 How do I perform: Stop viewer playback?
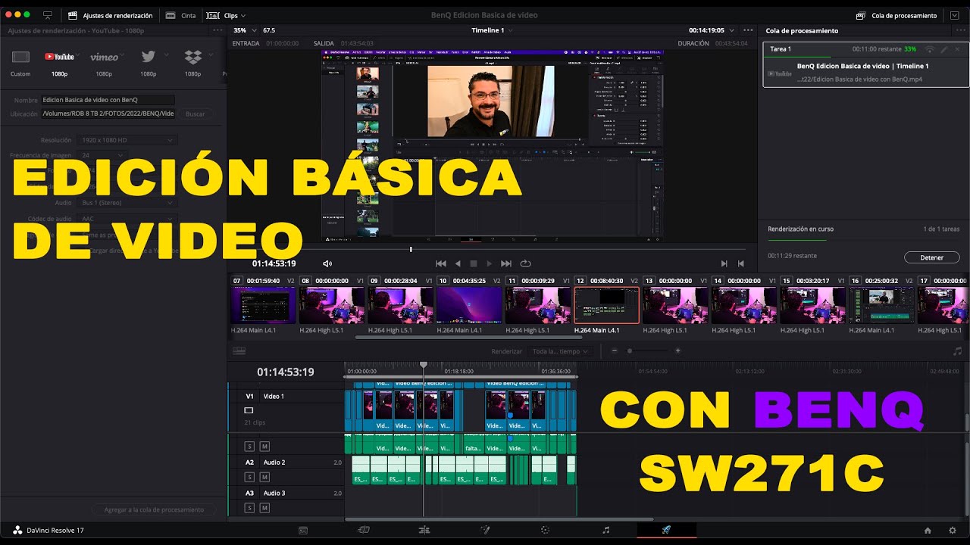(x=474, y=263)
